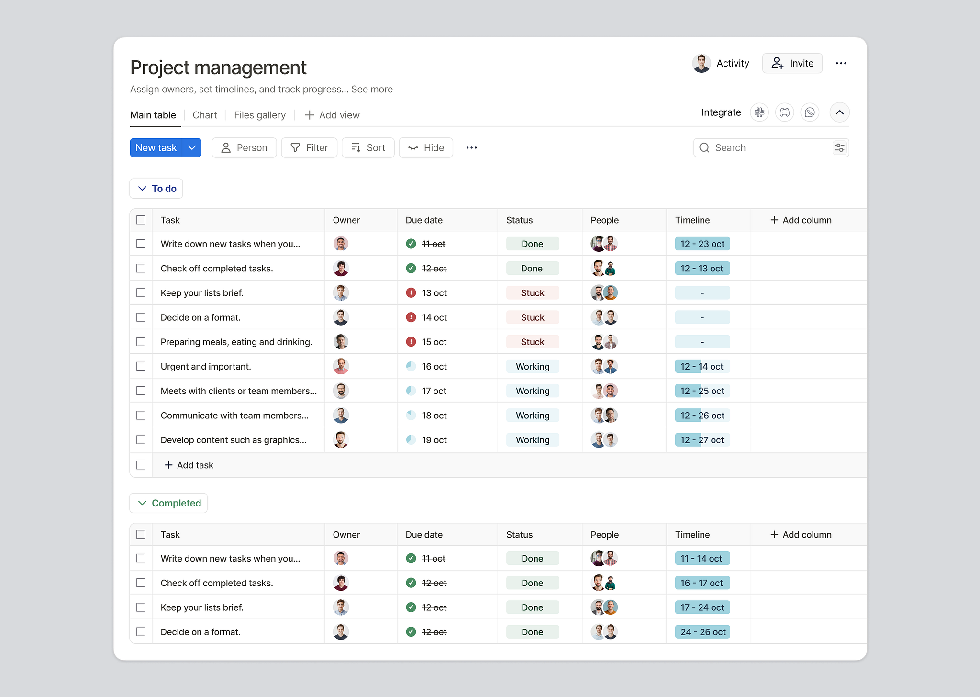Open Working status for Urgent and important
Image resolution: width=980 pixels, height=697 pixels.
(533, 366)
